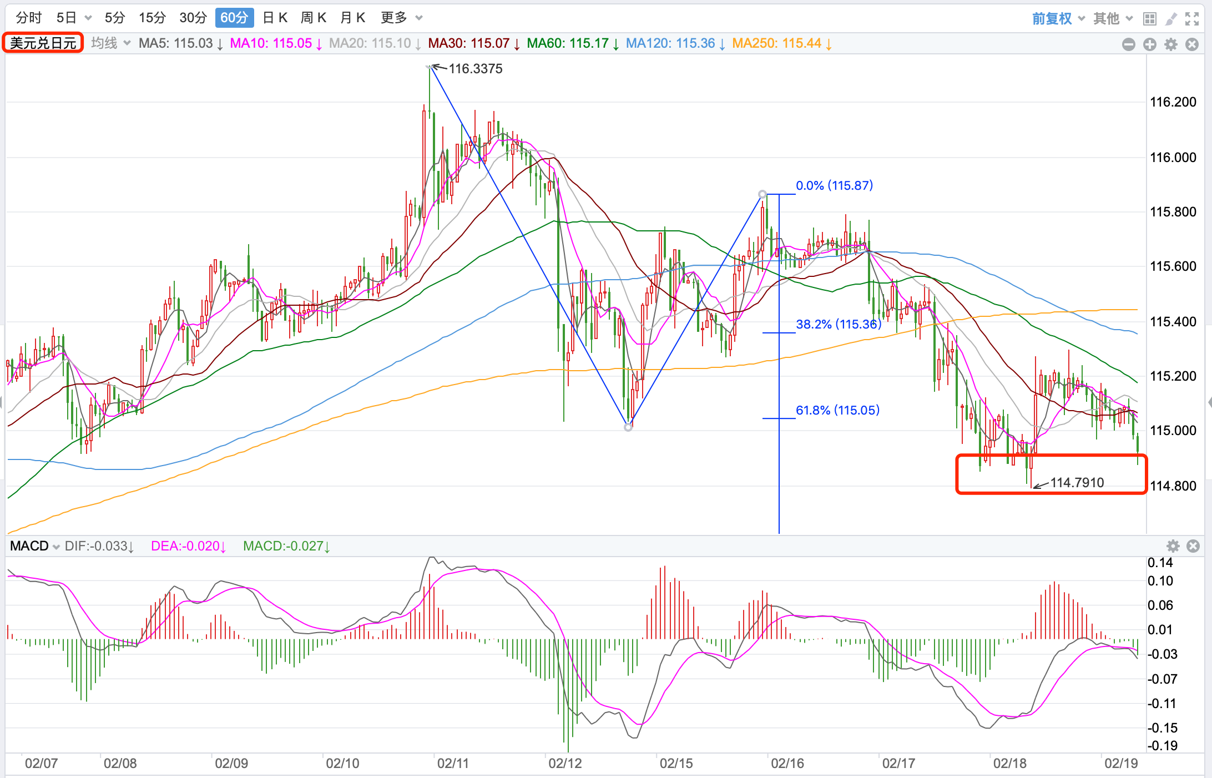Close the MACD indicator panel
This screenshot has height=778, width=1212.
click(1193, 546)
